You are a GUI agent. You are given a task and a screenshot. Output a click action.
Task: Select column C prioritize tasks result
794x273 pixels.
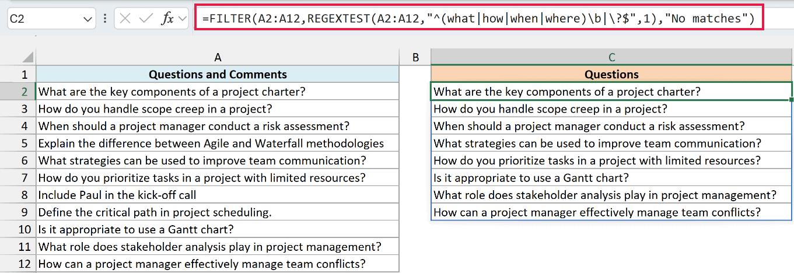612,160
